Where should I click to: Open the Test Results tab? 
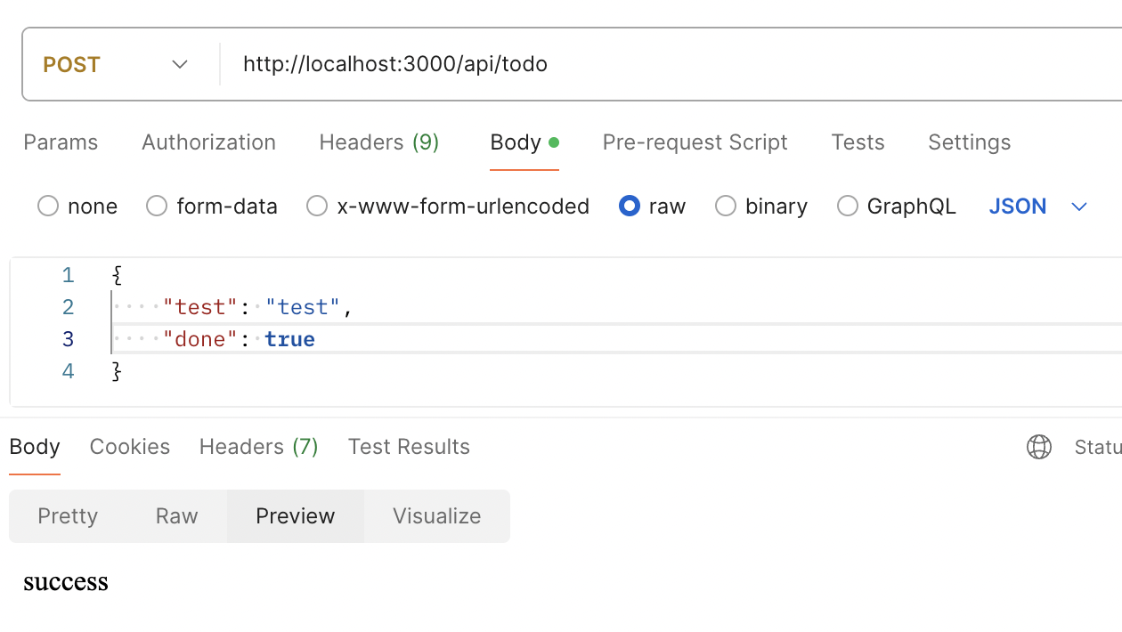pyautogui.click(x=409, y=447)
